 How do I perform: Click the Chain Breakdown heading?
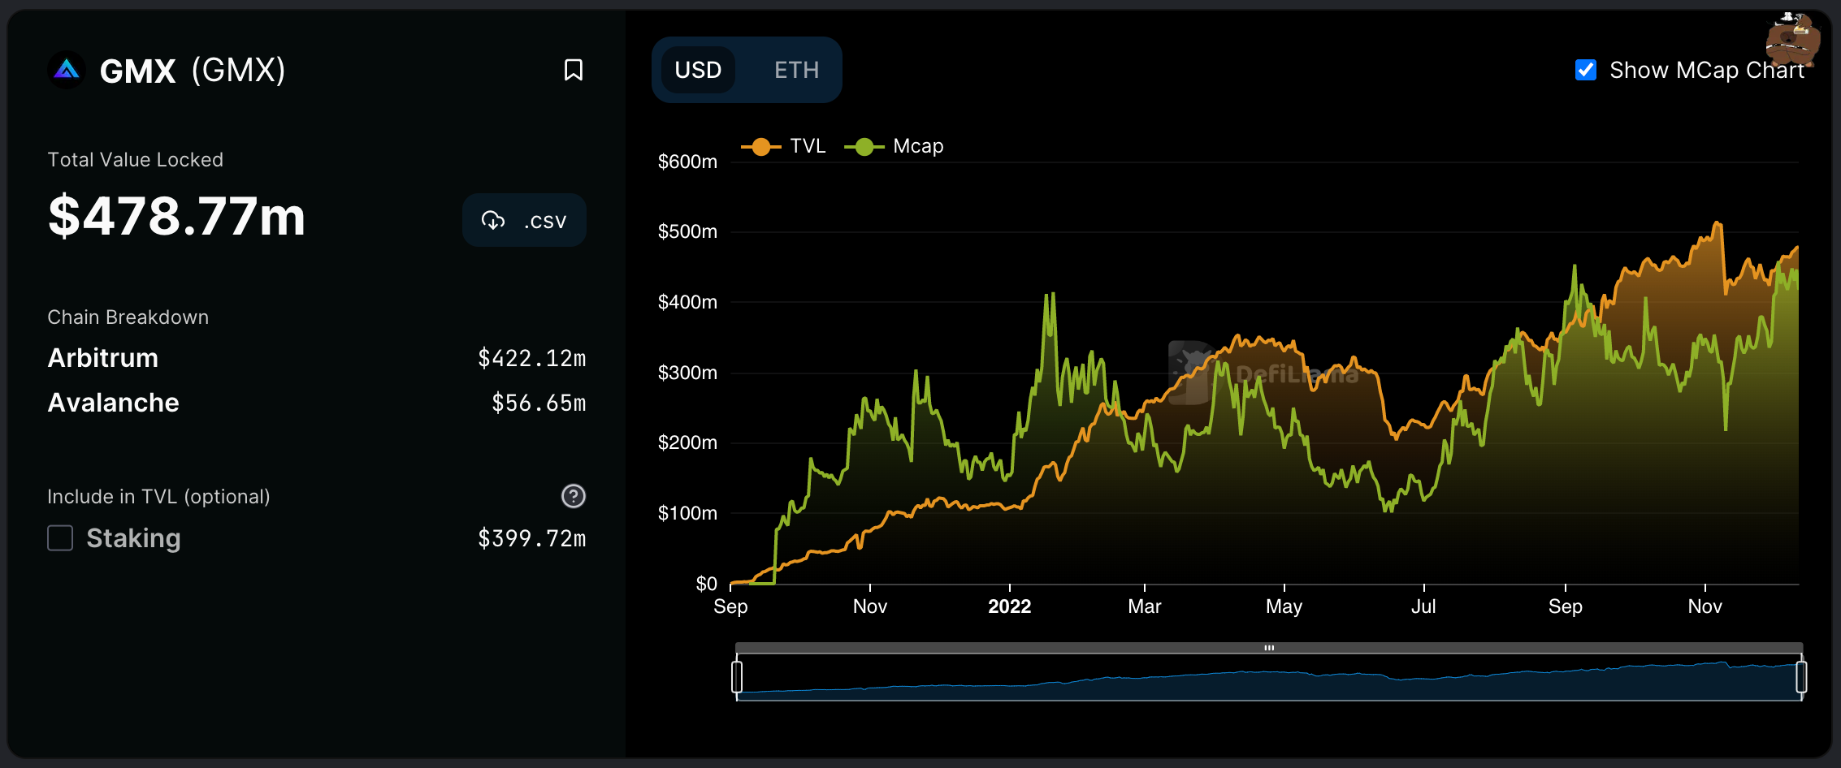point(128,317)
